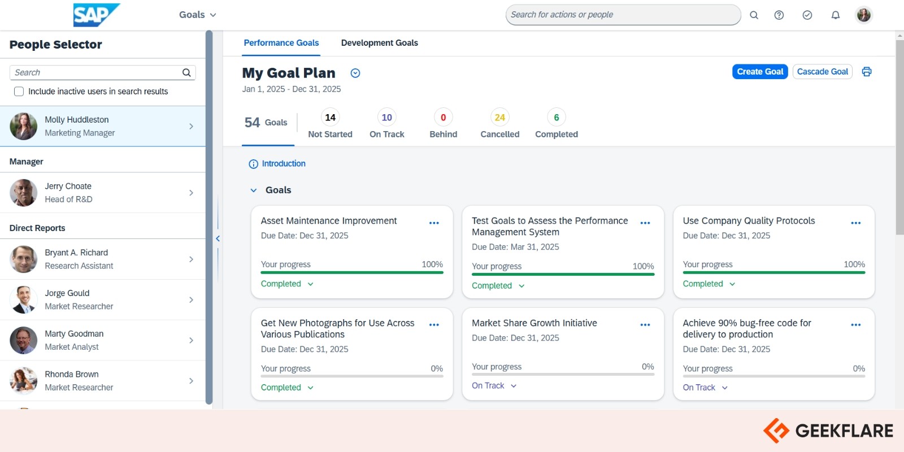This screenshot has width=904, height=452.
Task: Filter by 24 Cancelled goals
Action: coord(500,124)
